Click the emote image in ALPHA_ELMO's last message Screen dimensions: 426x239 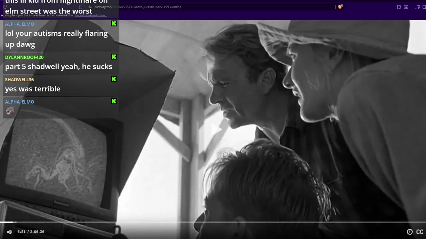click(10, 111)
